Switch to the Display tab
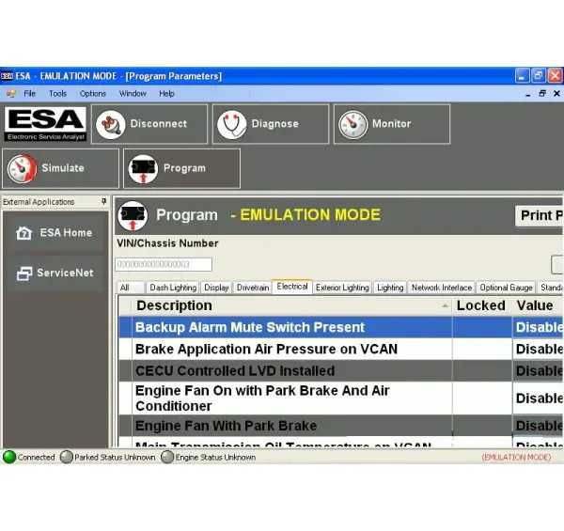 click(216, 288)
